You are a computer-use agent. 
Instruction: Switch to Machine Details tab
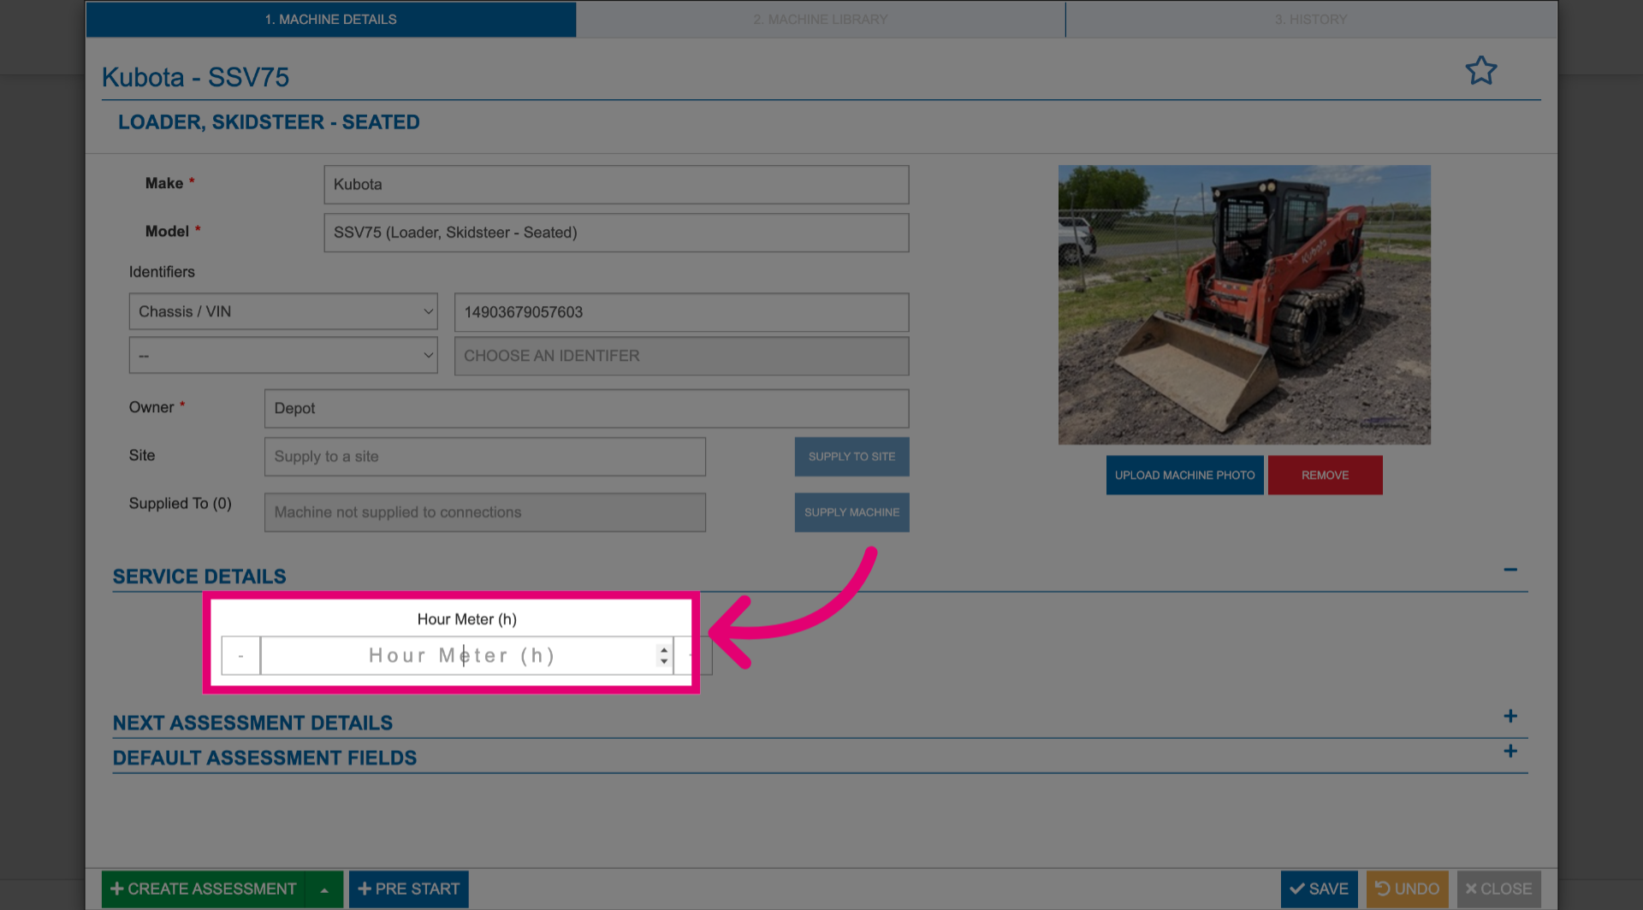[x=330, y=19]
